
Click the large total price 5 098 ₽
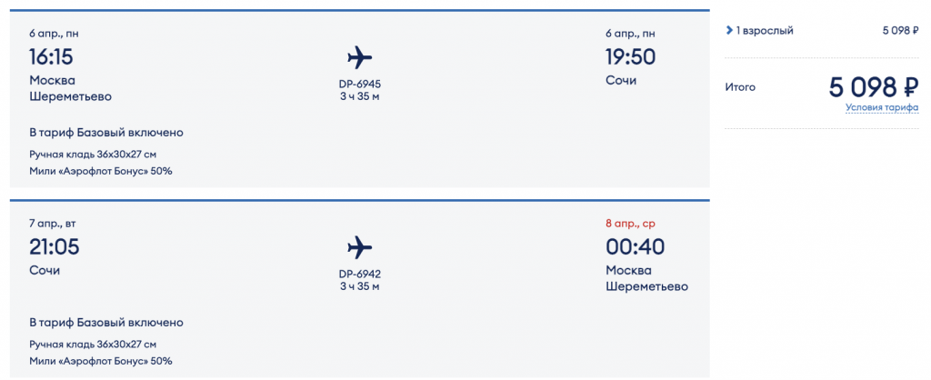(873, 87)
